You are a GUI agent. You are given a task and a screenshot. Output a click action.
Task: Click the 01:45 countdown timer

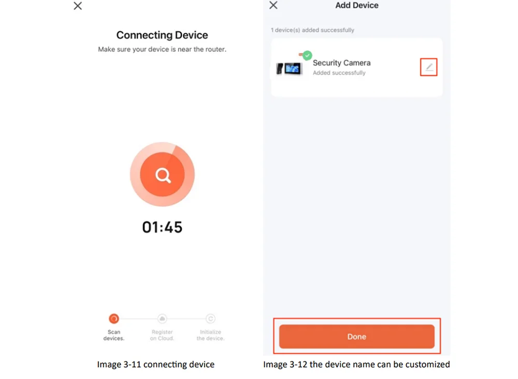point(162,227)
